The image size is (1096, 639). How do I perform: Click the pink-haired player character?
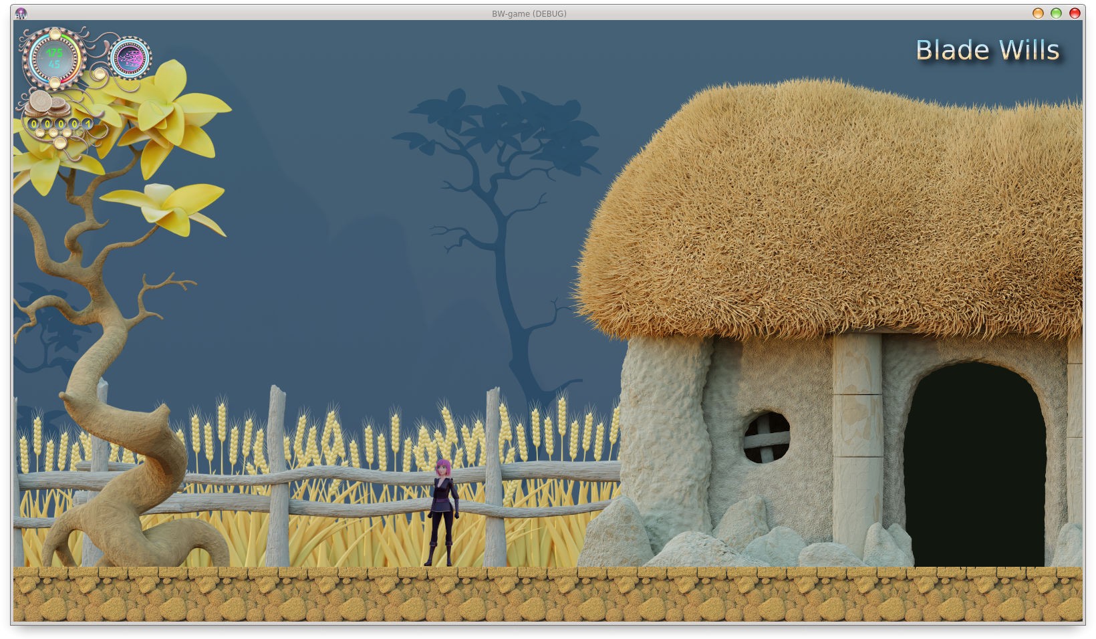[442, 513]
